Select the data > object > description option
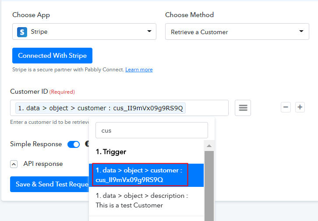Viewport: 318px width, 221px height. [x=146, y=200]
